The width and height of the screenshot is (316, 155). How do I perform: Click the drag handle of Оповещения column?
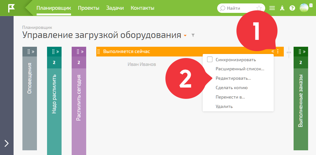(x=28, y=52)
